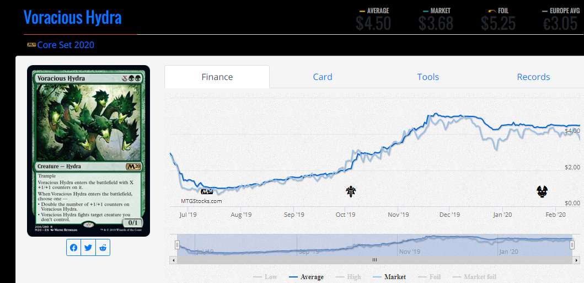The width and height of the screenshot is (584, 283).
Task: Toggle the Foil series in legend
Action: [x=431, y=277]
